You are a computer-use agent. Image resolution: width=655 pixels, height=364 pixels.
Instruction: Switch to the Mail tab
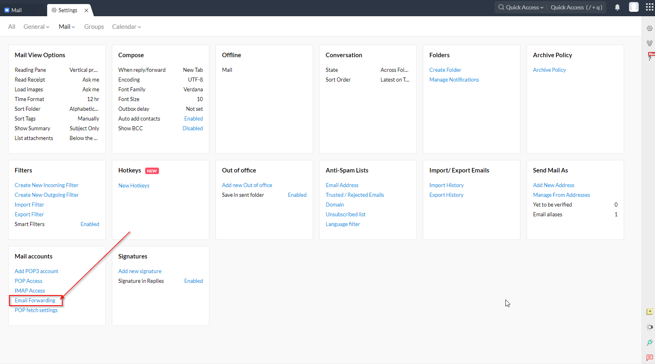(13, 10)
